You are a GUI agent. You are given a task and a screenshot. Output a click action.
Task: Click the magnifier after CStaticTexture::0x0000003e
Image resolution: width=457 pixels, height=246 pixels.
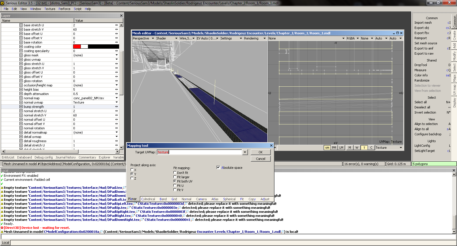pyautogui.click(x=179, y=208)
